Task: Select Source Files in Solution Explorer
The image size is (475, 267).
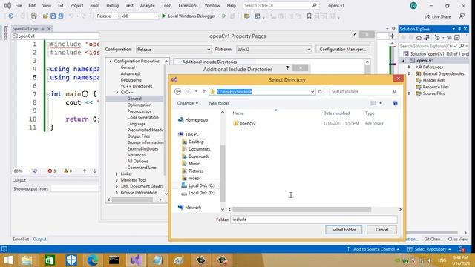Action: (x=433, y=93)
